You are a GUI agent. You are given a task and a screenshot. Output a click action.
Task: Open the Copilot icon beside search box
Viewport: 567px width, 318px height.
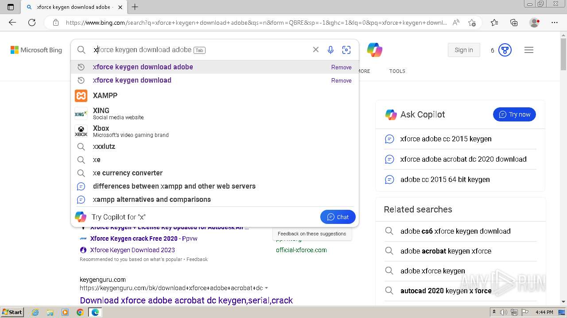[x=375, y=50]
